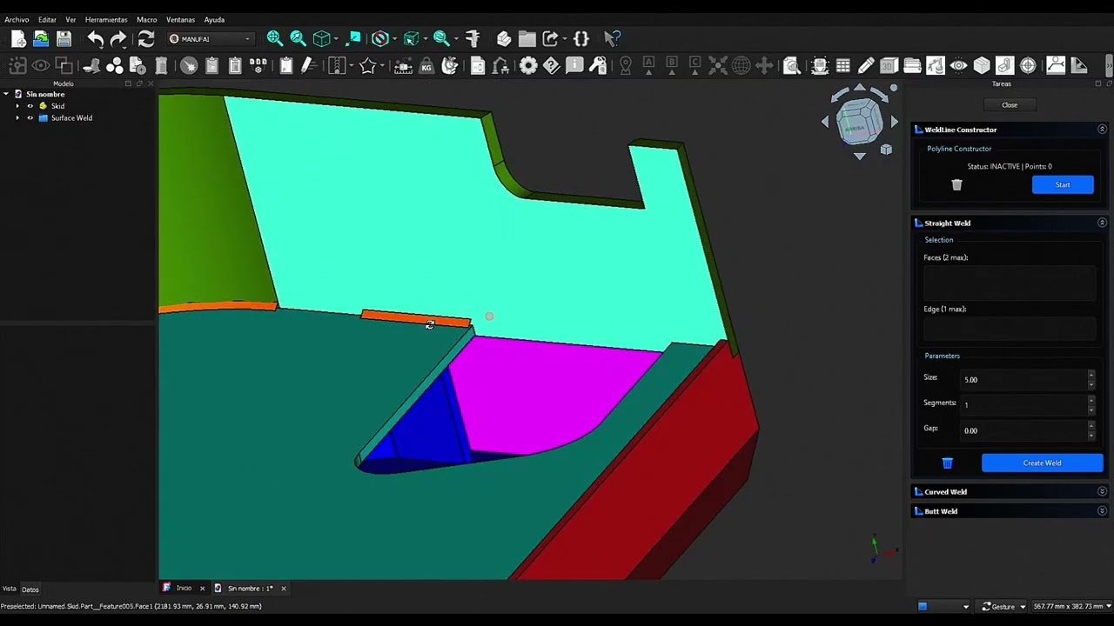Undo the last action
This screenshot has height=626, width=1114.
tap(95, 38)
